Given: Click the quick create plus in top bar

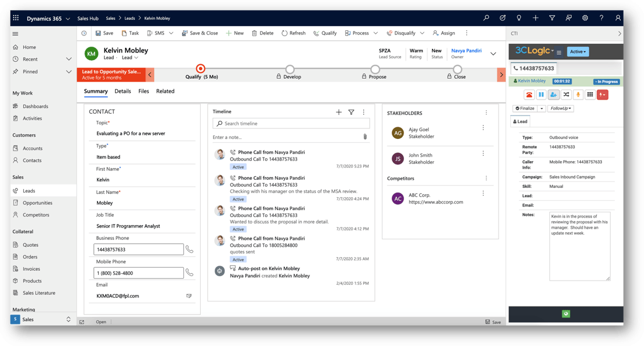Looking at the screenshot, I should [x=535, y=18].
